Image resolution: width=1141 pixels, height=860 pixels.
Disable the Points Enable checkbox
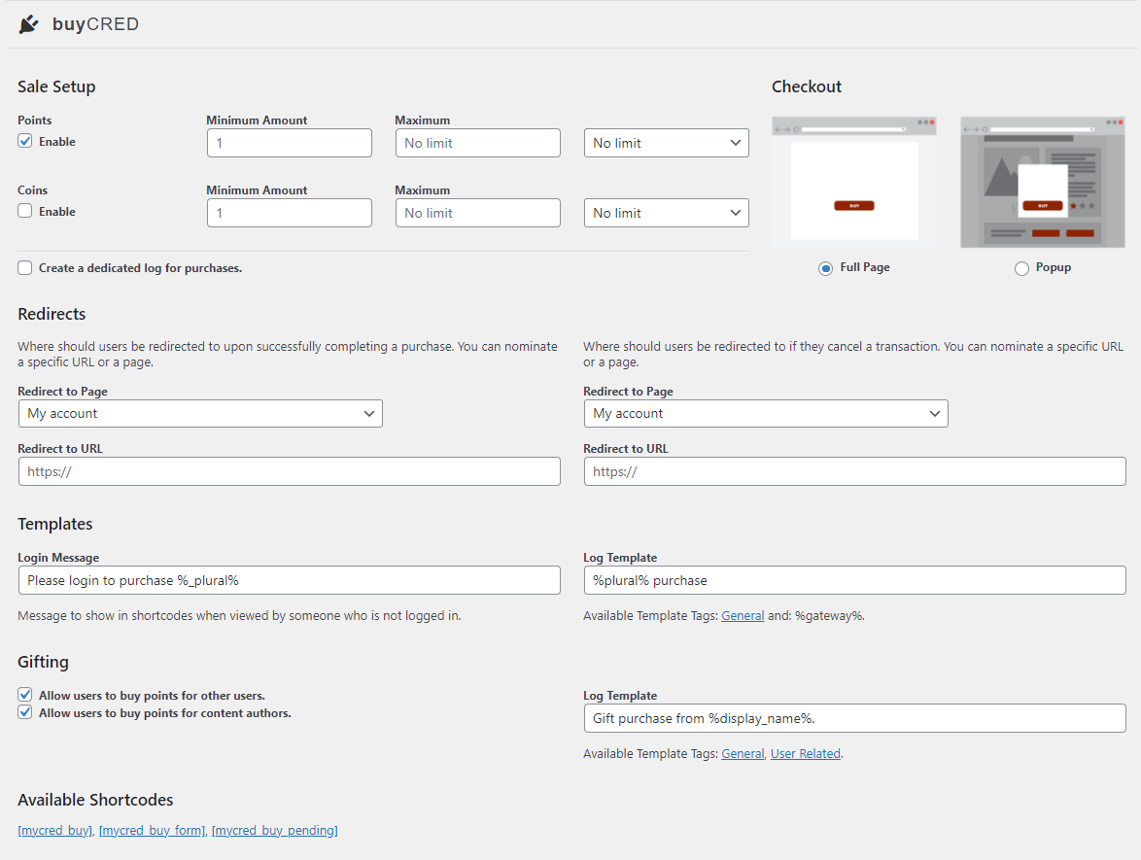pyautogui.click(x=23, y=141)
